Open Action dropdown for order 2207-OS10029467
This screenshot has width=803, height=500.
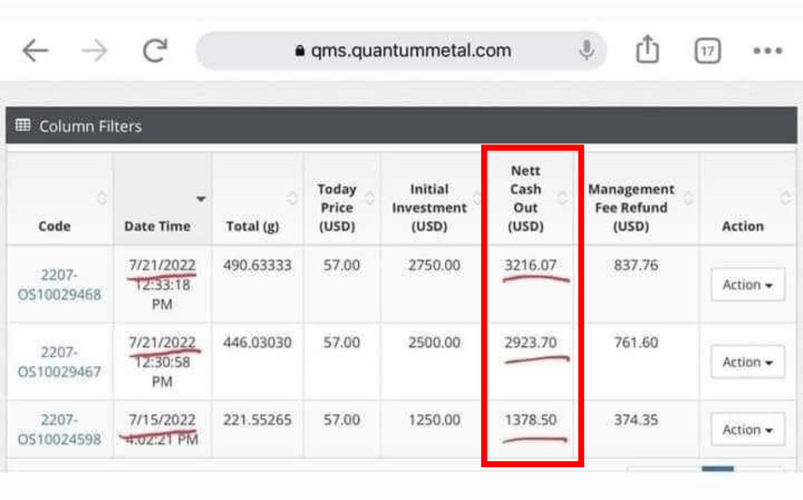tap(747, 362)
